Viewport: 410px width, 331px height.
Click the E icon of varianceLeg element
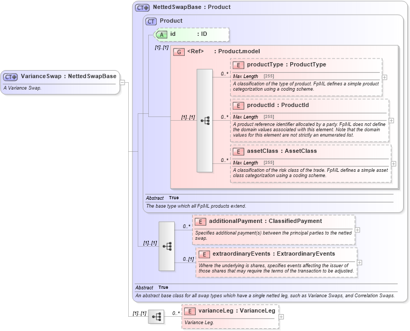coord(190,311)
